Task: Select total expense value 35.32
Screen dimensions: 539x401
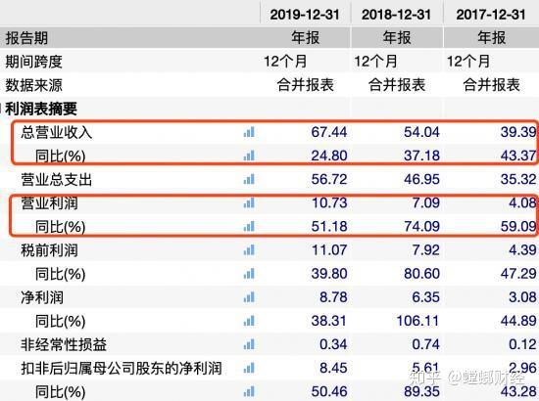Action: (518, 179)
